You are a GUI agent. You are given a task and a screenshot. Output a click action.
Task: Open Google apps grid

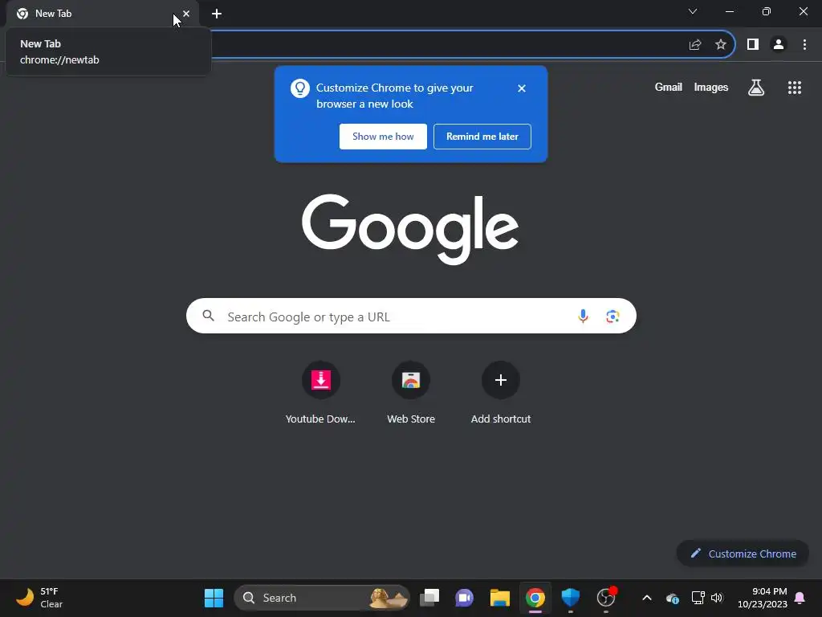pyautogui.click(x=795, y=88)
